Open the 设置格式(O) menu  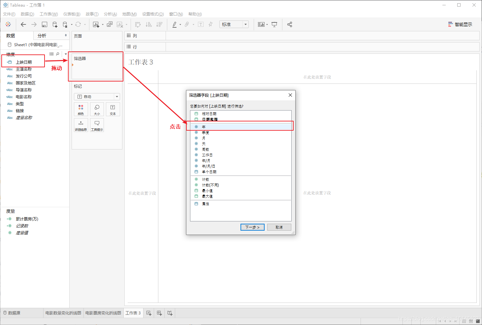click(153, 14)
